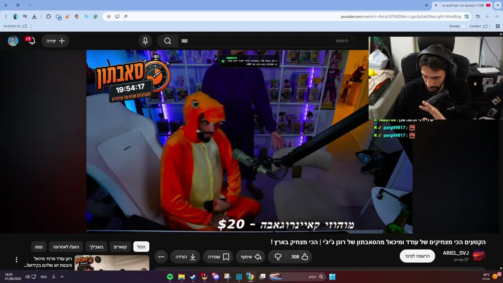503x283 pixels.
Task: Open the all bookmarks folder
Action: click(x=15, y=26)
